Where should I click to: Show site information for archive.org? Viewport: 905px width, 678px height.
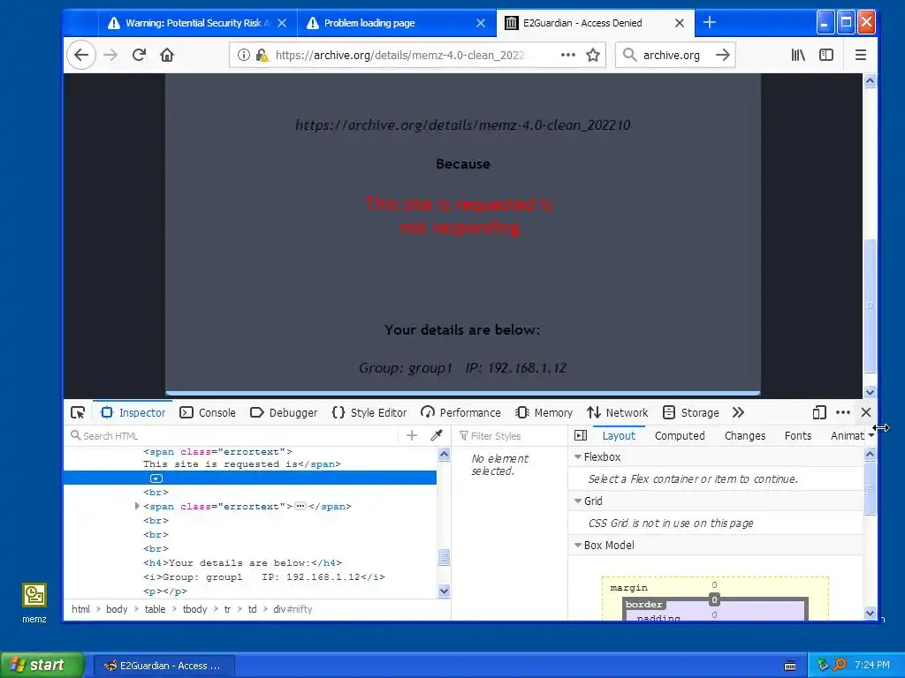244,56
